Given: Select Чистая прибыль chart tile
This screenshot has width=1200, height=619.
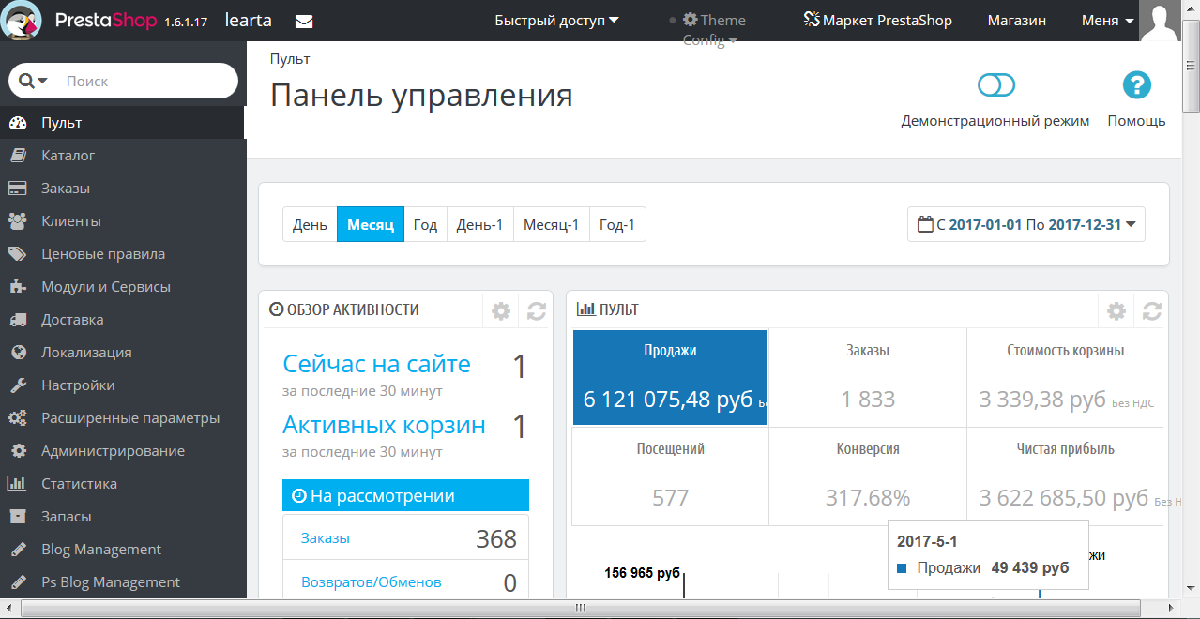Looking at the screenshot, I should (x=1065, y=476).
